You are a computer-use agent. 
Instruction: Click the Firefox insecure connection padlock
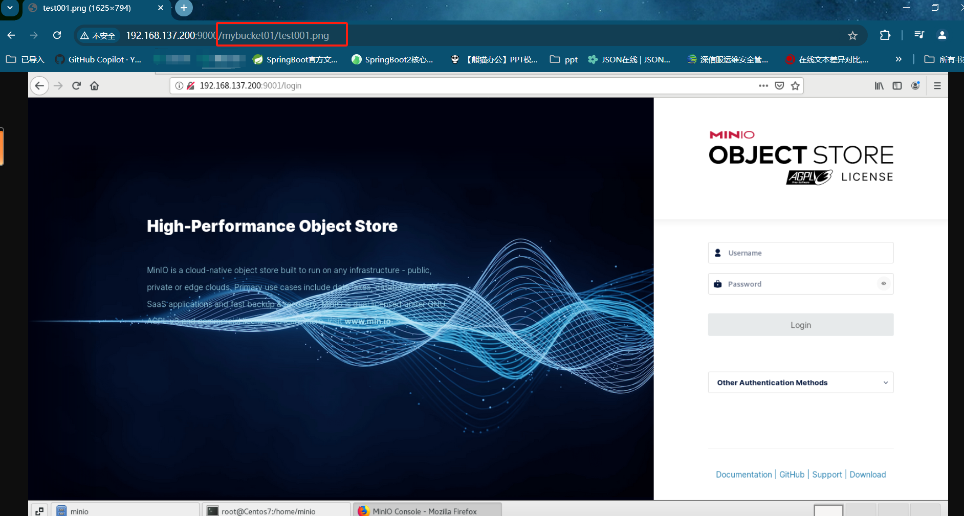click(x=190, y=85)
